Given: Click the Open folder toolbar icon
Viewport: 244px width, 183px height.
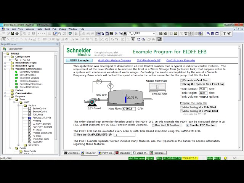Looking at the screenshot, I should pos(8,34).
